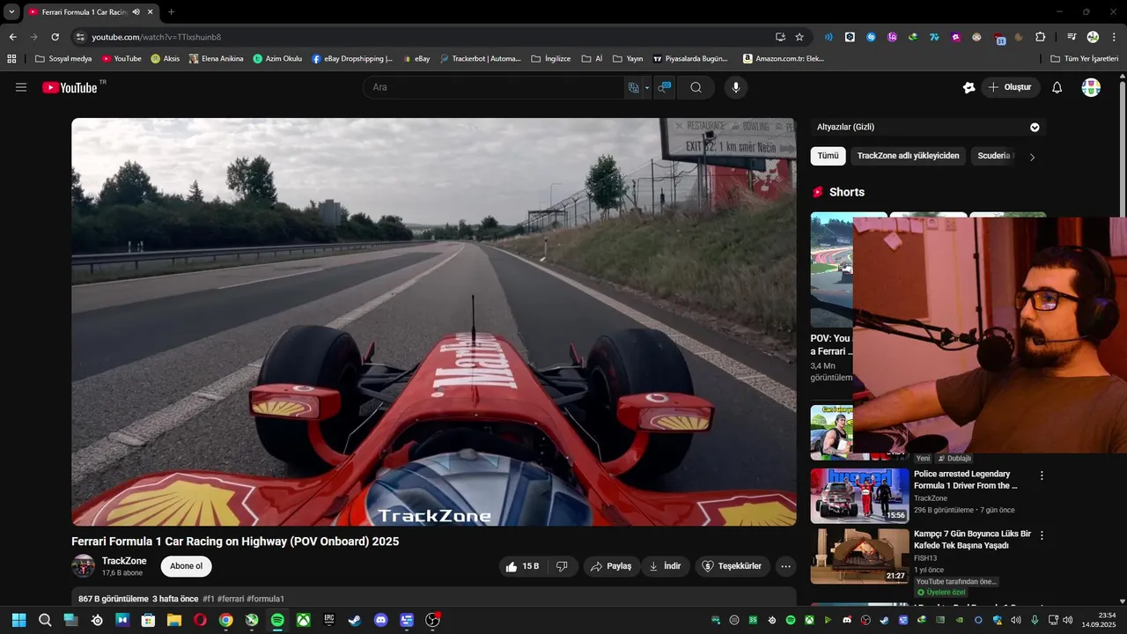Screen dimensions: 1127x634
Task: Subscribe to TrackZone with Abone ol
Action: [186, 566]
